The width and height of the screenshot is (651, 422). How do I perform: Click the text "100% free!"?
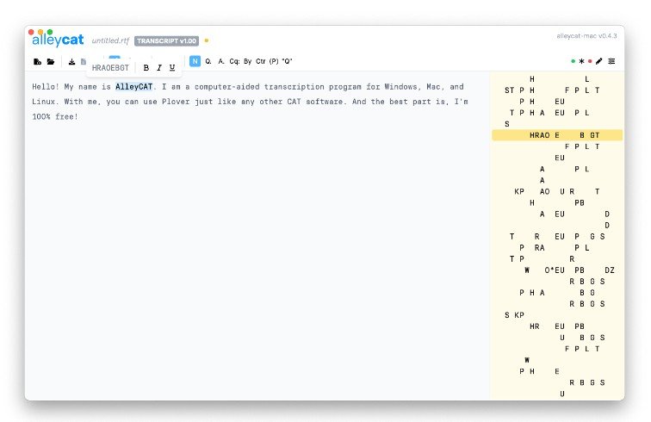click(55, 117)
